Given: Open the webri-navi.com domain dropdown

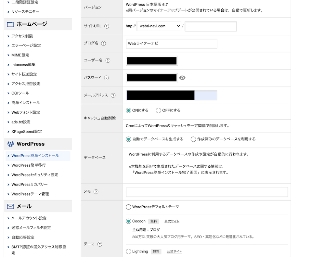Looking at the screenshot, I should tap(159, 26).
